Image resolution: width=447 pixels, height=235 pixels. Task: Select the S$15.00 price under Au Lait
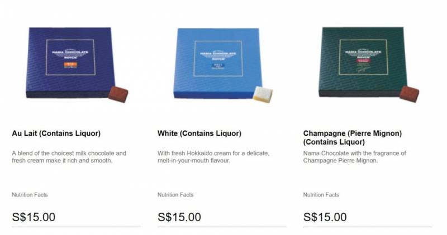coord(34,217)
